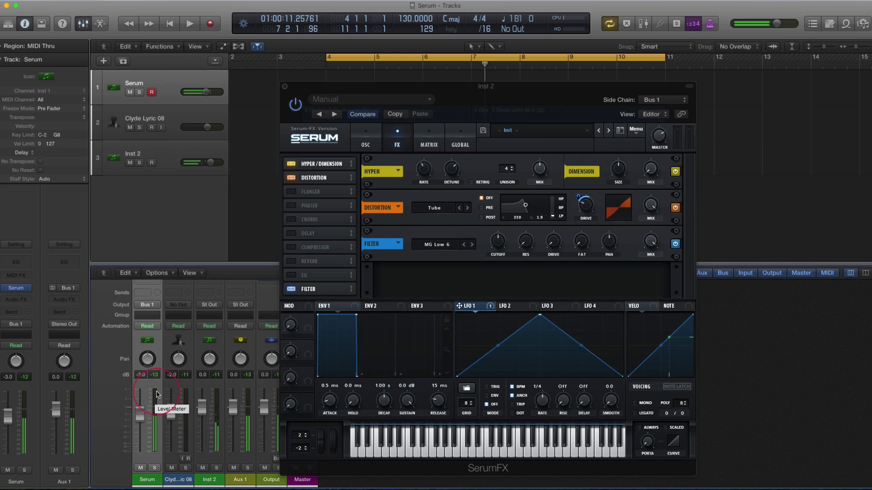Image resolution: width=872 pixels, height=490 pixels.
Task: Enable the count-in 1234 button
Action: coord(693,24)
